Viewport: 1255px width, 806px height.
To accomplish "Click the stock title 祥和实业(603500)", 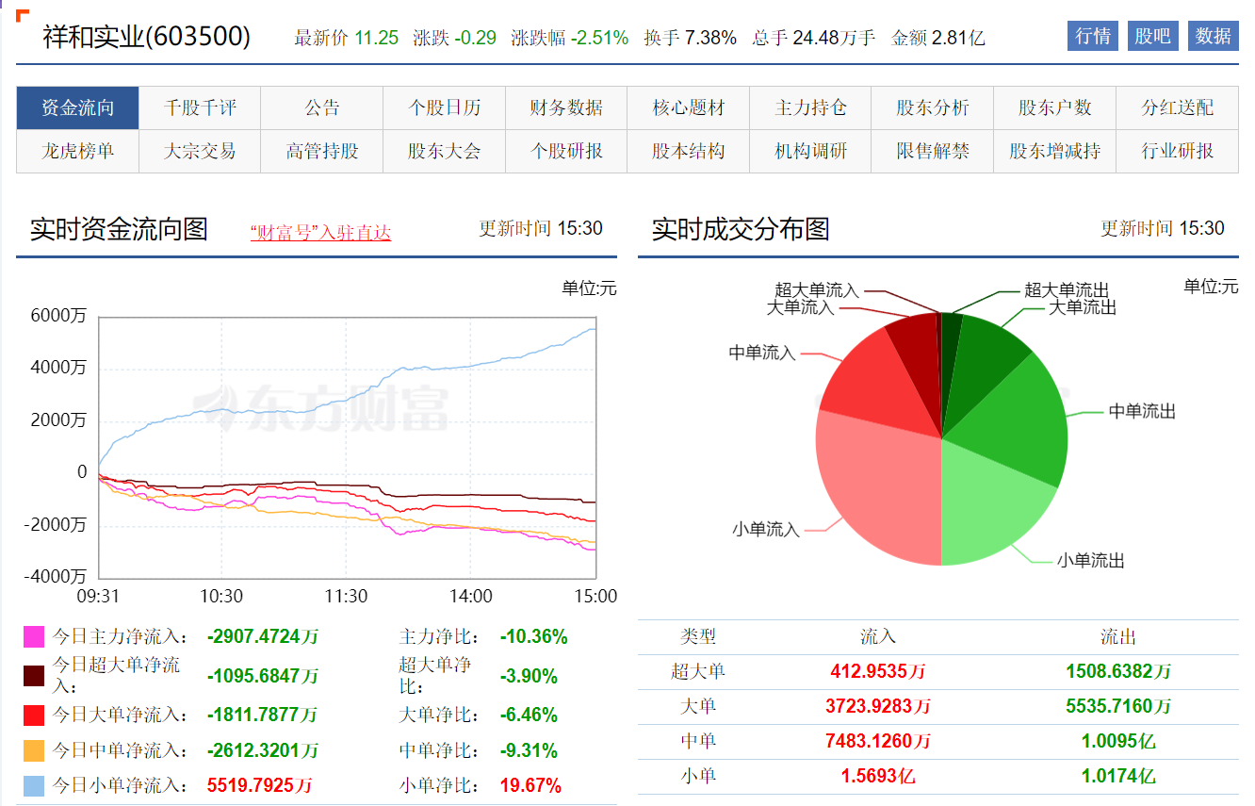I will coord(147,37).
